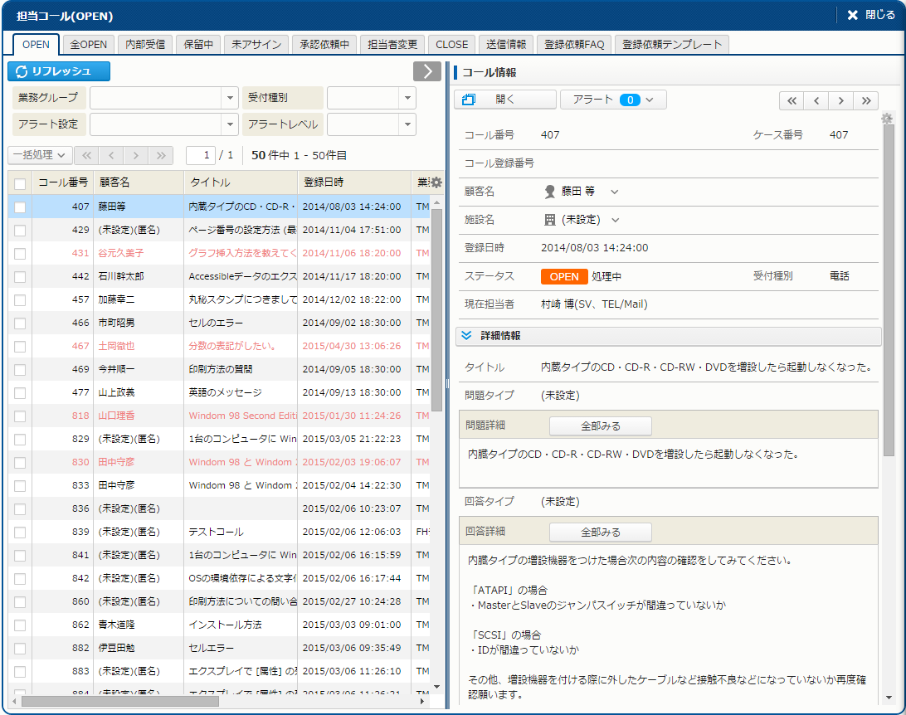Collapse the 詳細情報 section
The image size is (906, 715).
click(466, 336)
